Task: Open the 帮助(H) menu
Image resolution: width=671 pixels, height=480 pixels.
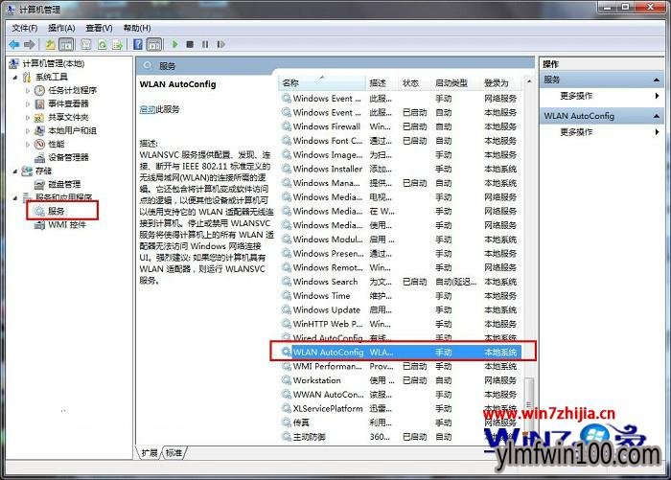Action: click(x=137, y=28)
